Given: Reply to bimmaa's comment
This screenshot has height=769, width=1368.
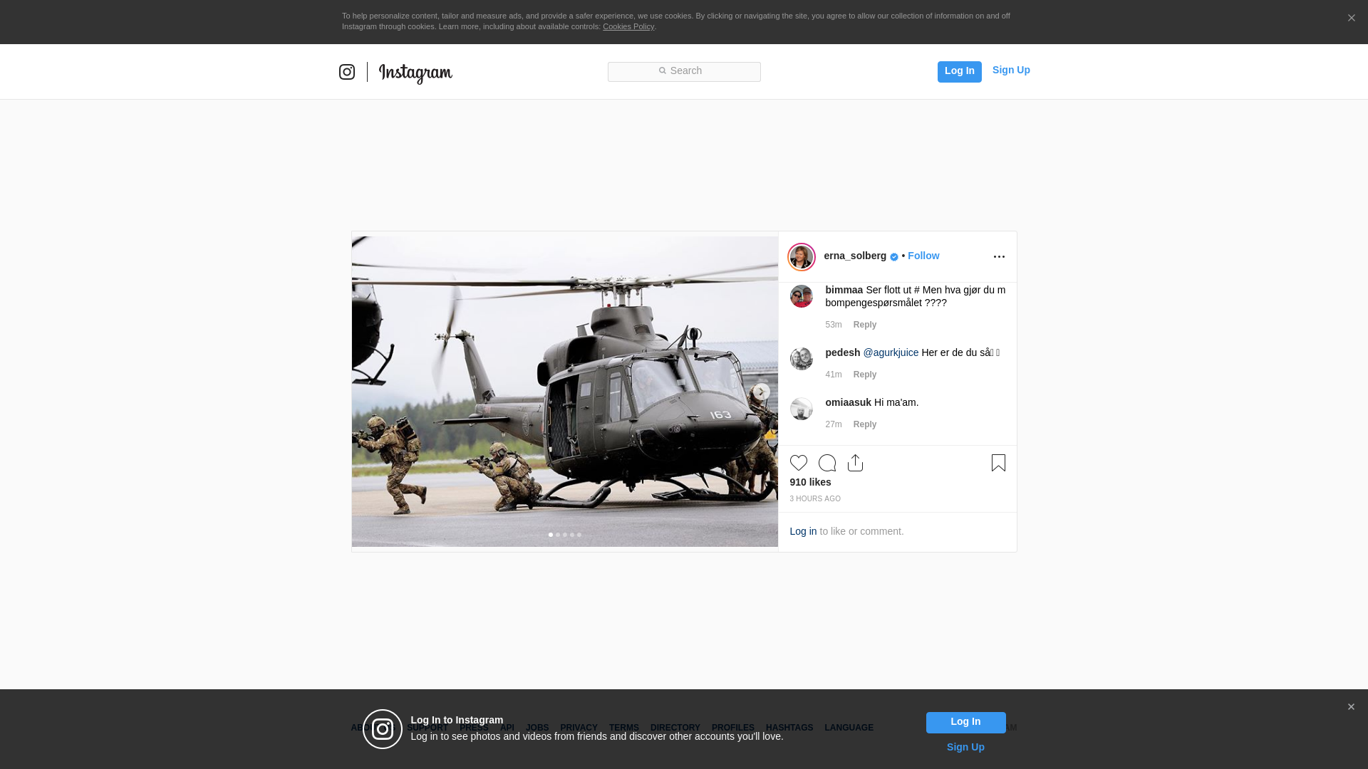Looking at the screenshot, I should (x=865, y=325).
